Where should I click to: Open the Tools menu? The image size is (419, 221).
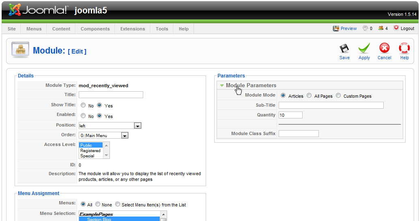pos(162,29)
